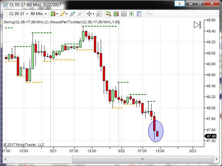Expand the chart style dropdown arrow
222x166 pixels.
(x=57, y=14)
